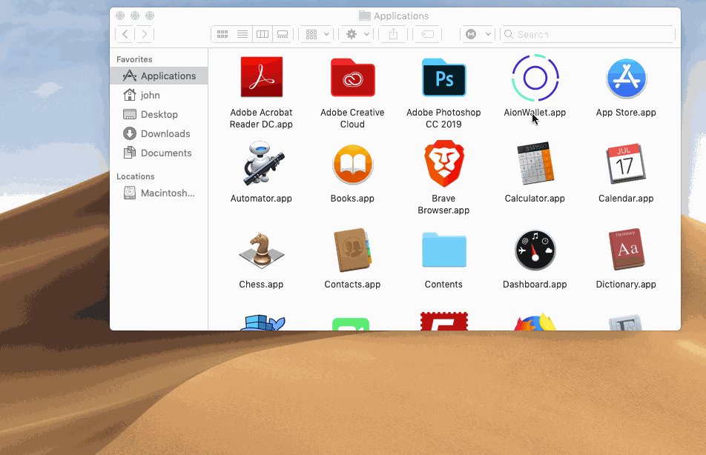Open the M circle toolbar dropdown

click(478, 34)
